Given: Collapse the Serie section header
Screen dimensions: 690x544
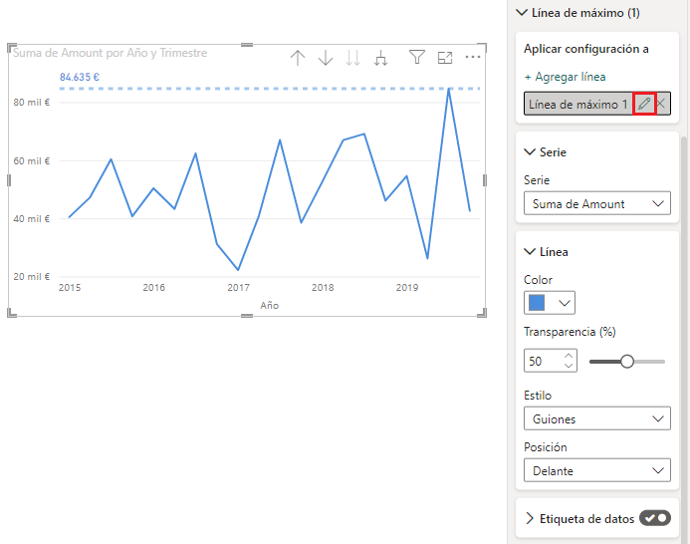Looking at the screenshot, I should click(x=530, y=152).
